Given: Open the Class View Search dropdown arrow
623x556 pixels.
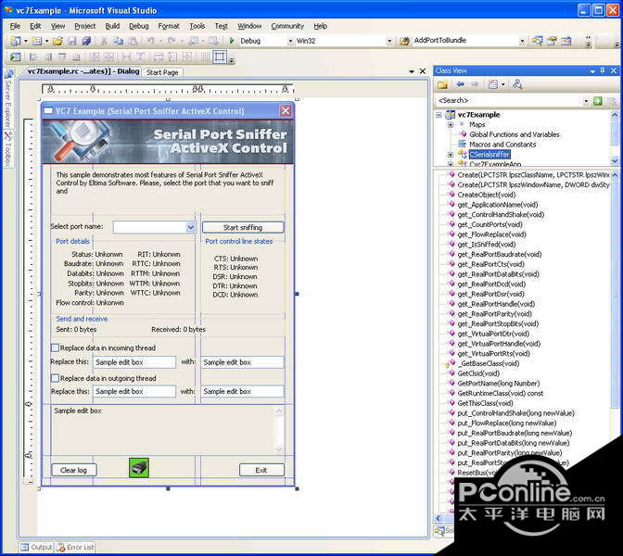Looking at the screenshot, I should coord(586,101).
